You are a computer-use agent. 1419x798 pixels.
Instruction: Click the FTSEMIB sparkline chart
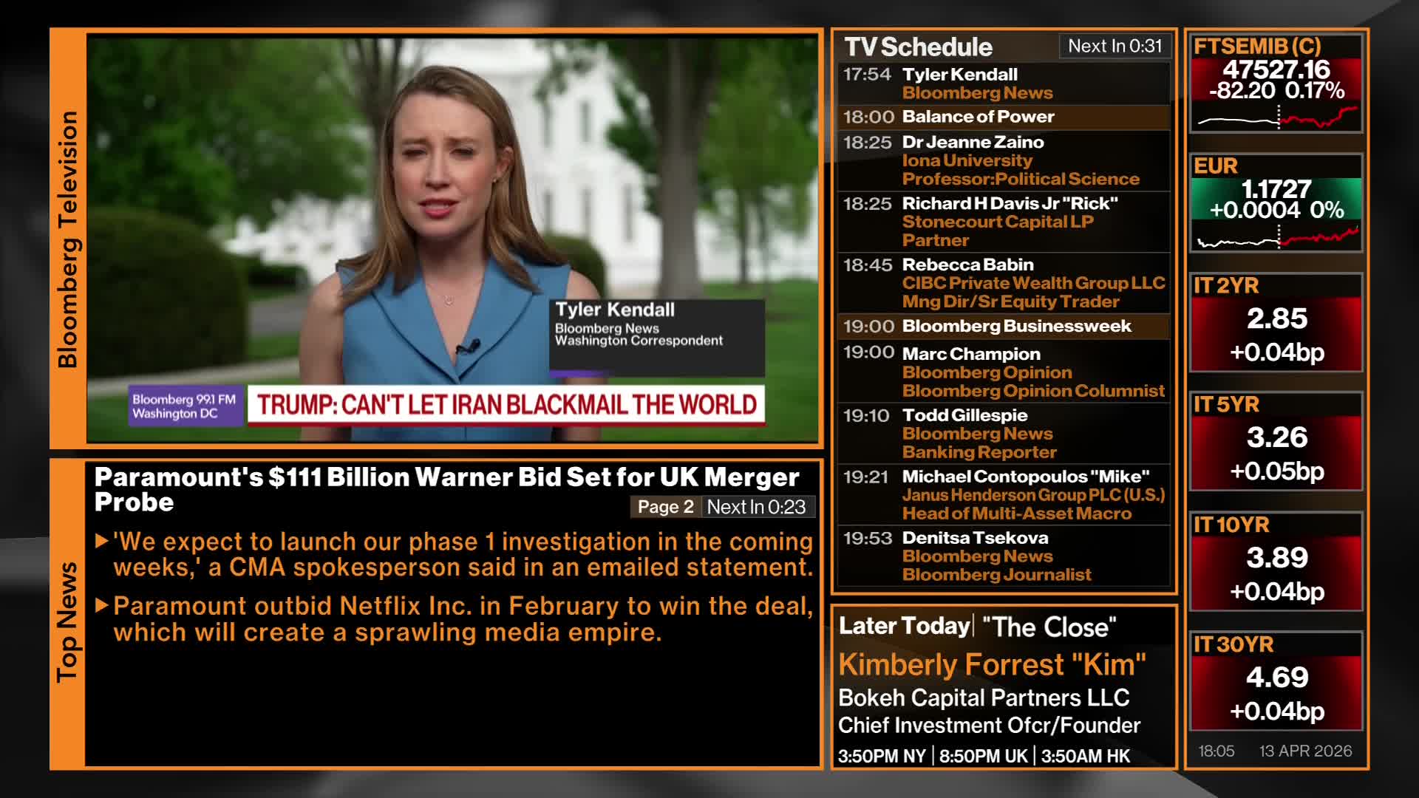1276,117
